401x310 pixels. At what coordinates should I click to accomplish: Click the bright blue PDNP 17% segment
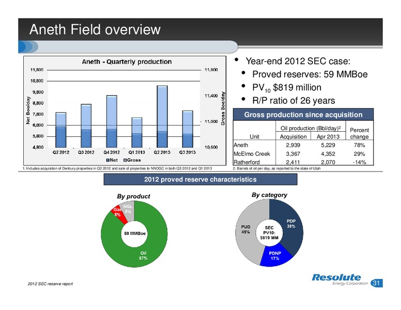275,256
